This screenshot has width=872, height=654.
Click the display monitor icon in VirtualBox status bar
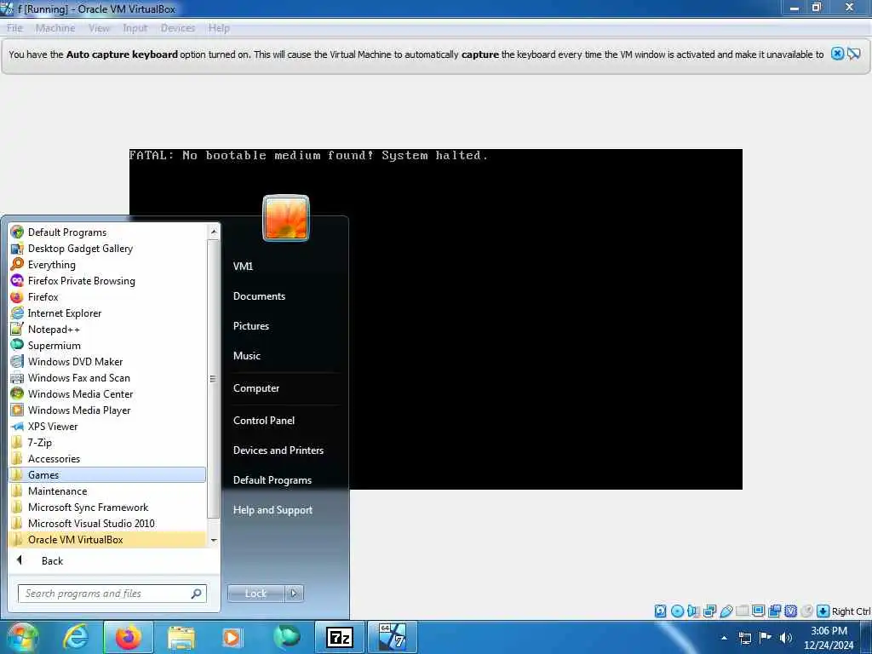point(759,611)
